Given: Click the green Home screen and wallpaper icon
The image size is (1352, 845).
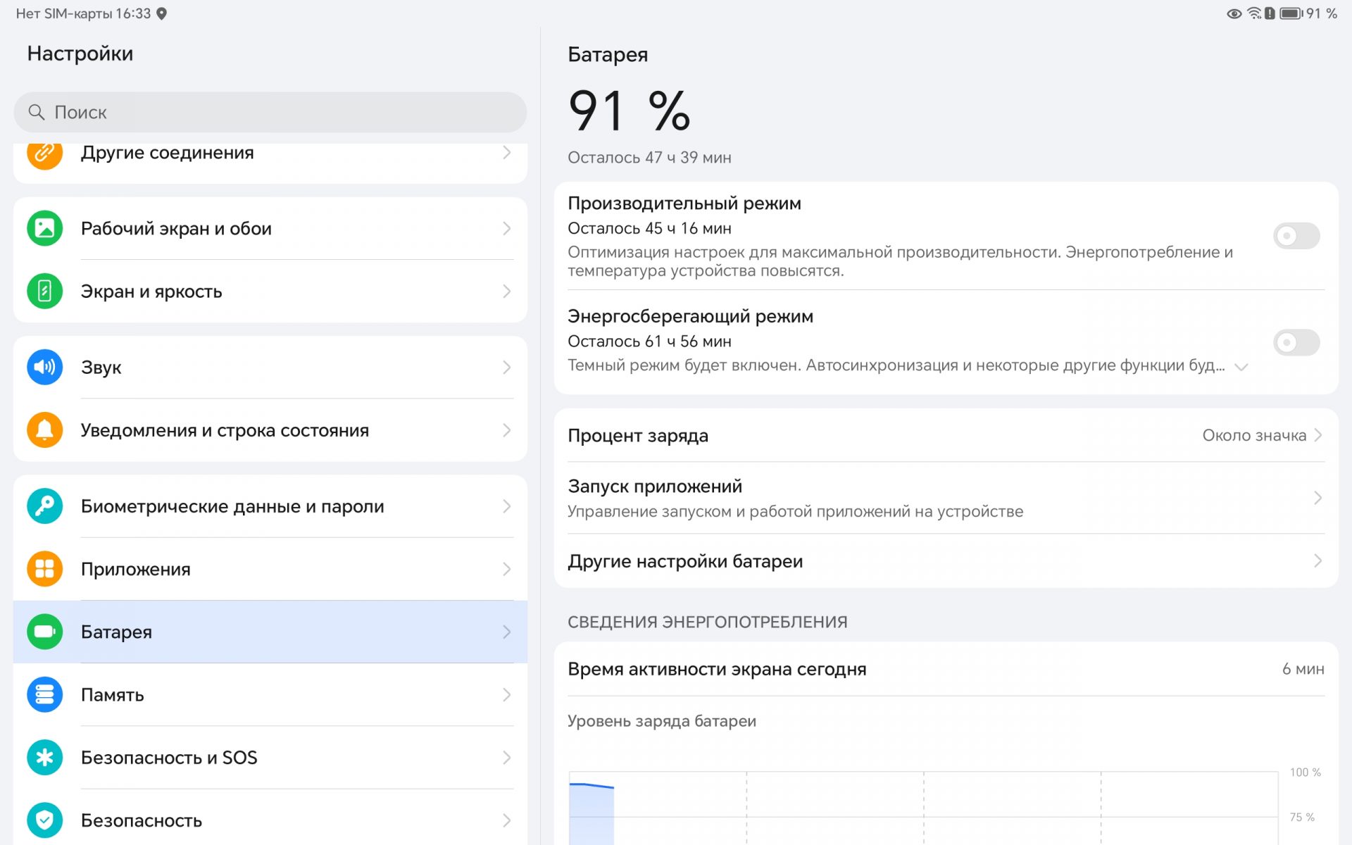Looking at the screenshot, I should 44,228.
